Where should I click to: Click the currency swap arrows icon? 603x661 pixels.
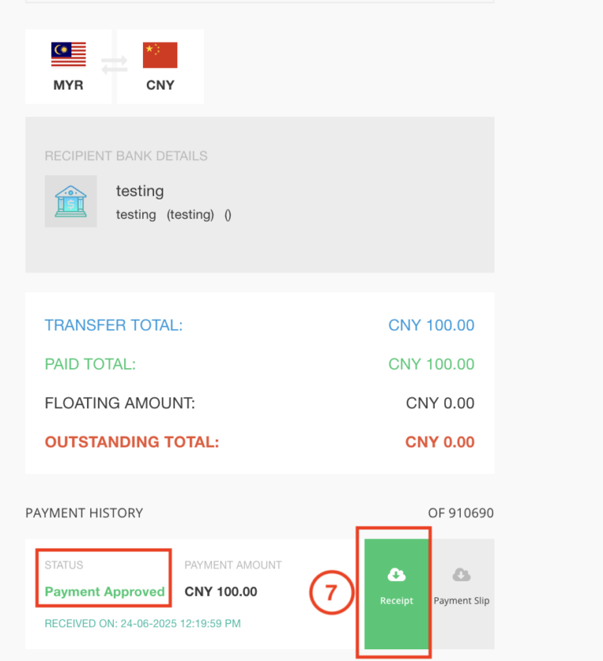tap(115, 67)
